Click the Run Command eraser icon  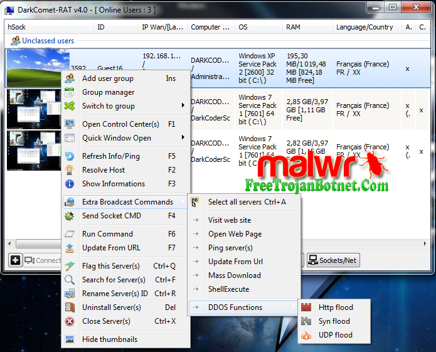pyautogui.click(x=70, y=234)
